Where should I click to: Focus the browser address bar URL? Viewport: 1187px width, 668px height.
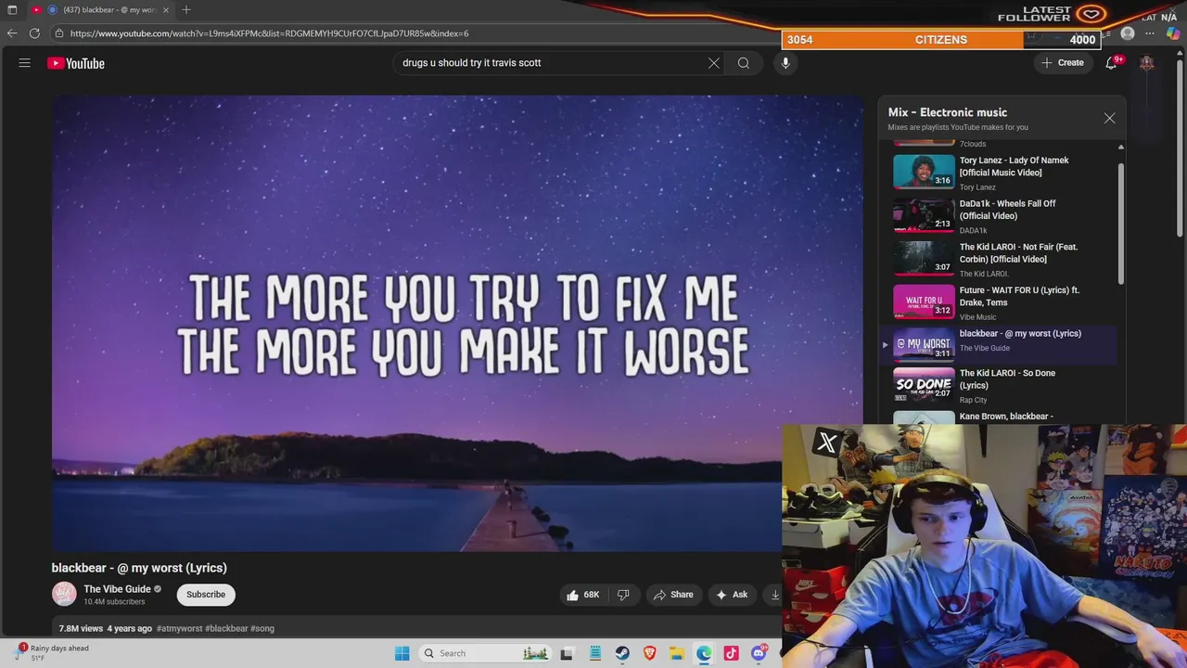point(269,33)
